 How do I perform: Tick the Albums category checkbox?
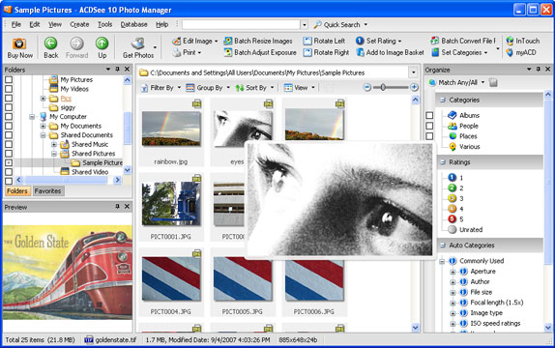coord(429,115)
